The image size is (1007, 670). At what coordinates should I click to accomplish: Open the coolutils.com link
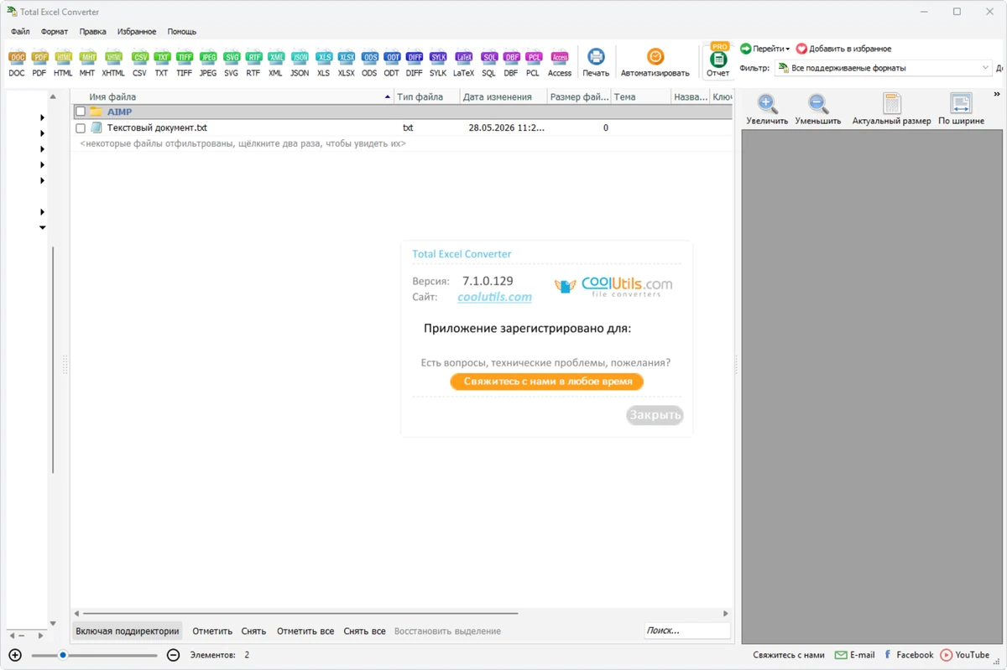click(x=494, y=297)
